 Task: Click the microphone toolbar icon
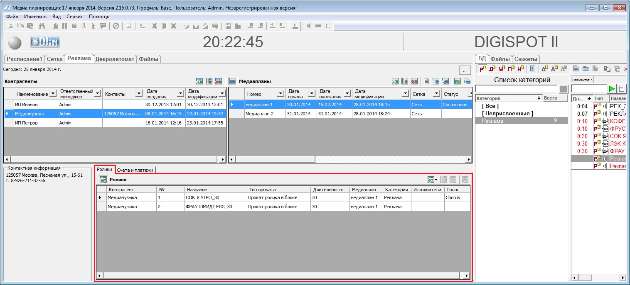[x=84, y=26]
